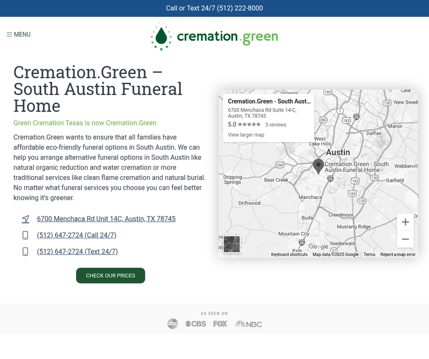Call (512) 647-2724 via Call 24/7 link

click(77, 236)
